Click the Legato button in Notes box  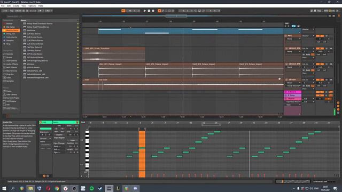59,135
